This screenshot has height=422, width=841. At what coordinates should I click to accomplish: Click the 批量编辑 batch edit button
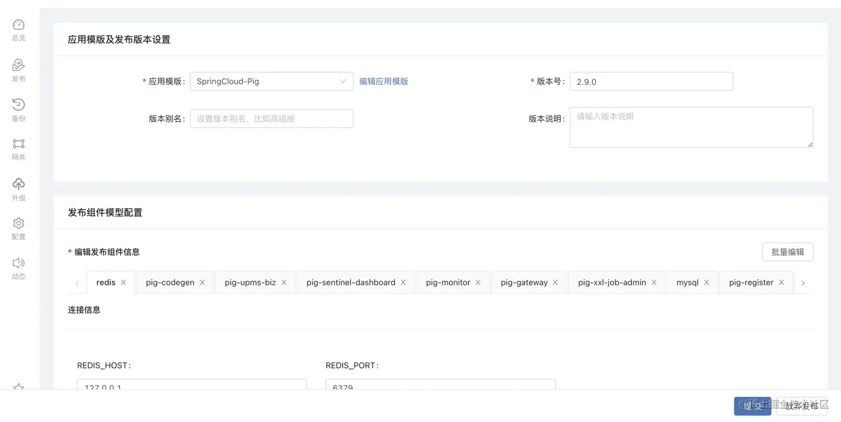788,252
